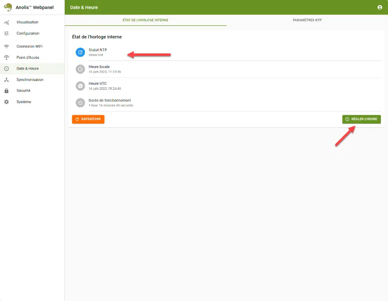Click the Durée de fonctionnement timer icon
Viewport: 388px width, 301px height.
tap(80, 103)
